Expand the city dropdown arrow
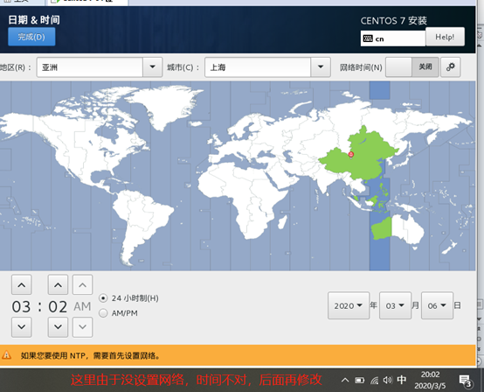 [321, 66]
